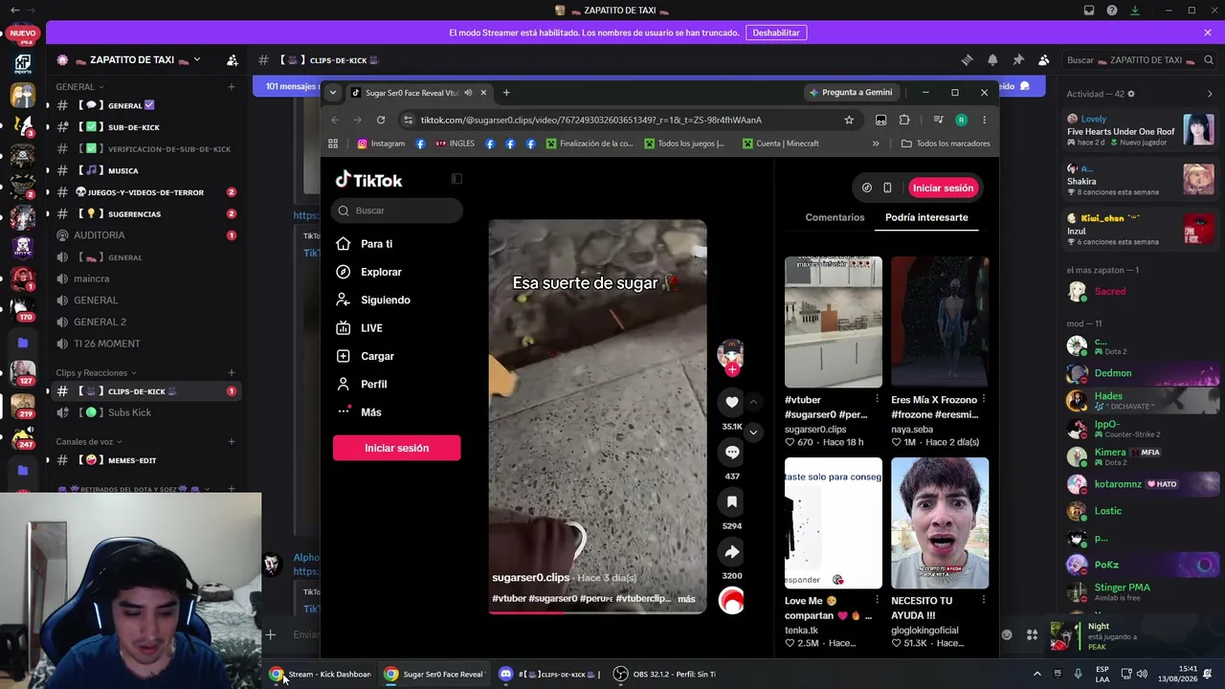Select the Podría interesarte tab
The width and height of the screenshot is (1225, 689).
(x=926, y=217)
